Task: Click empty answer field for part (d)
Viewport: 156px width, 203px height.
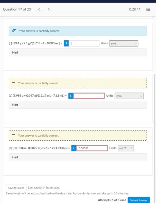Action: click(x=89, y=96)
